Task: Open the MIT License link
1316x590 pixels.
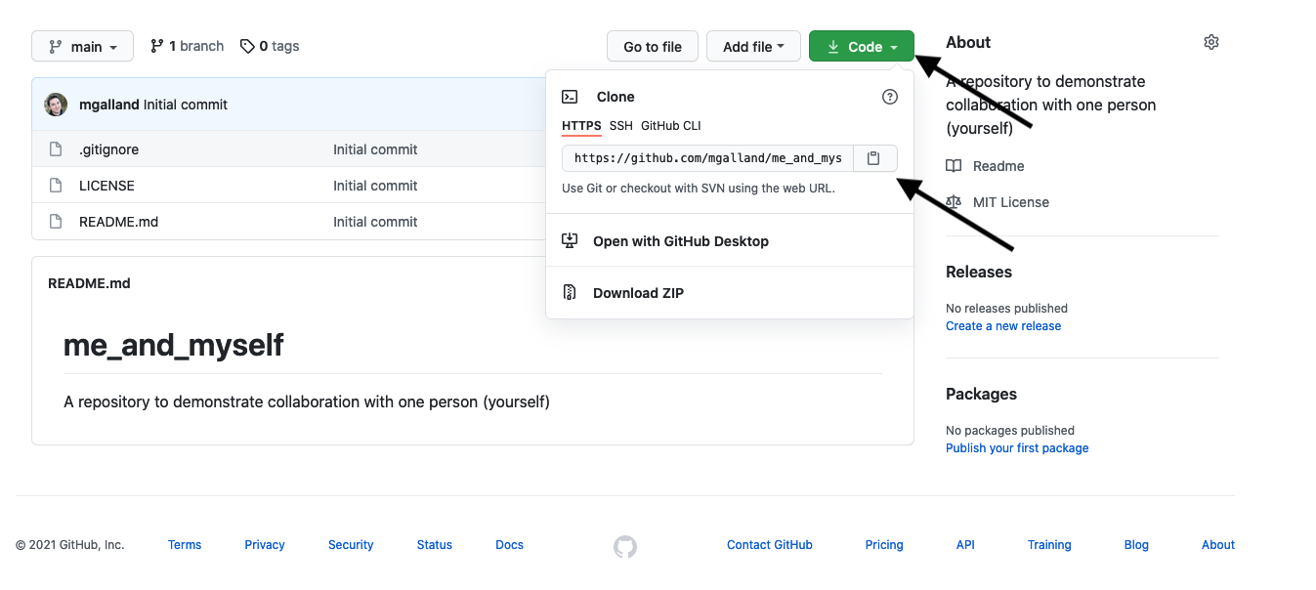Action: 1011,202
